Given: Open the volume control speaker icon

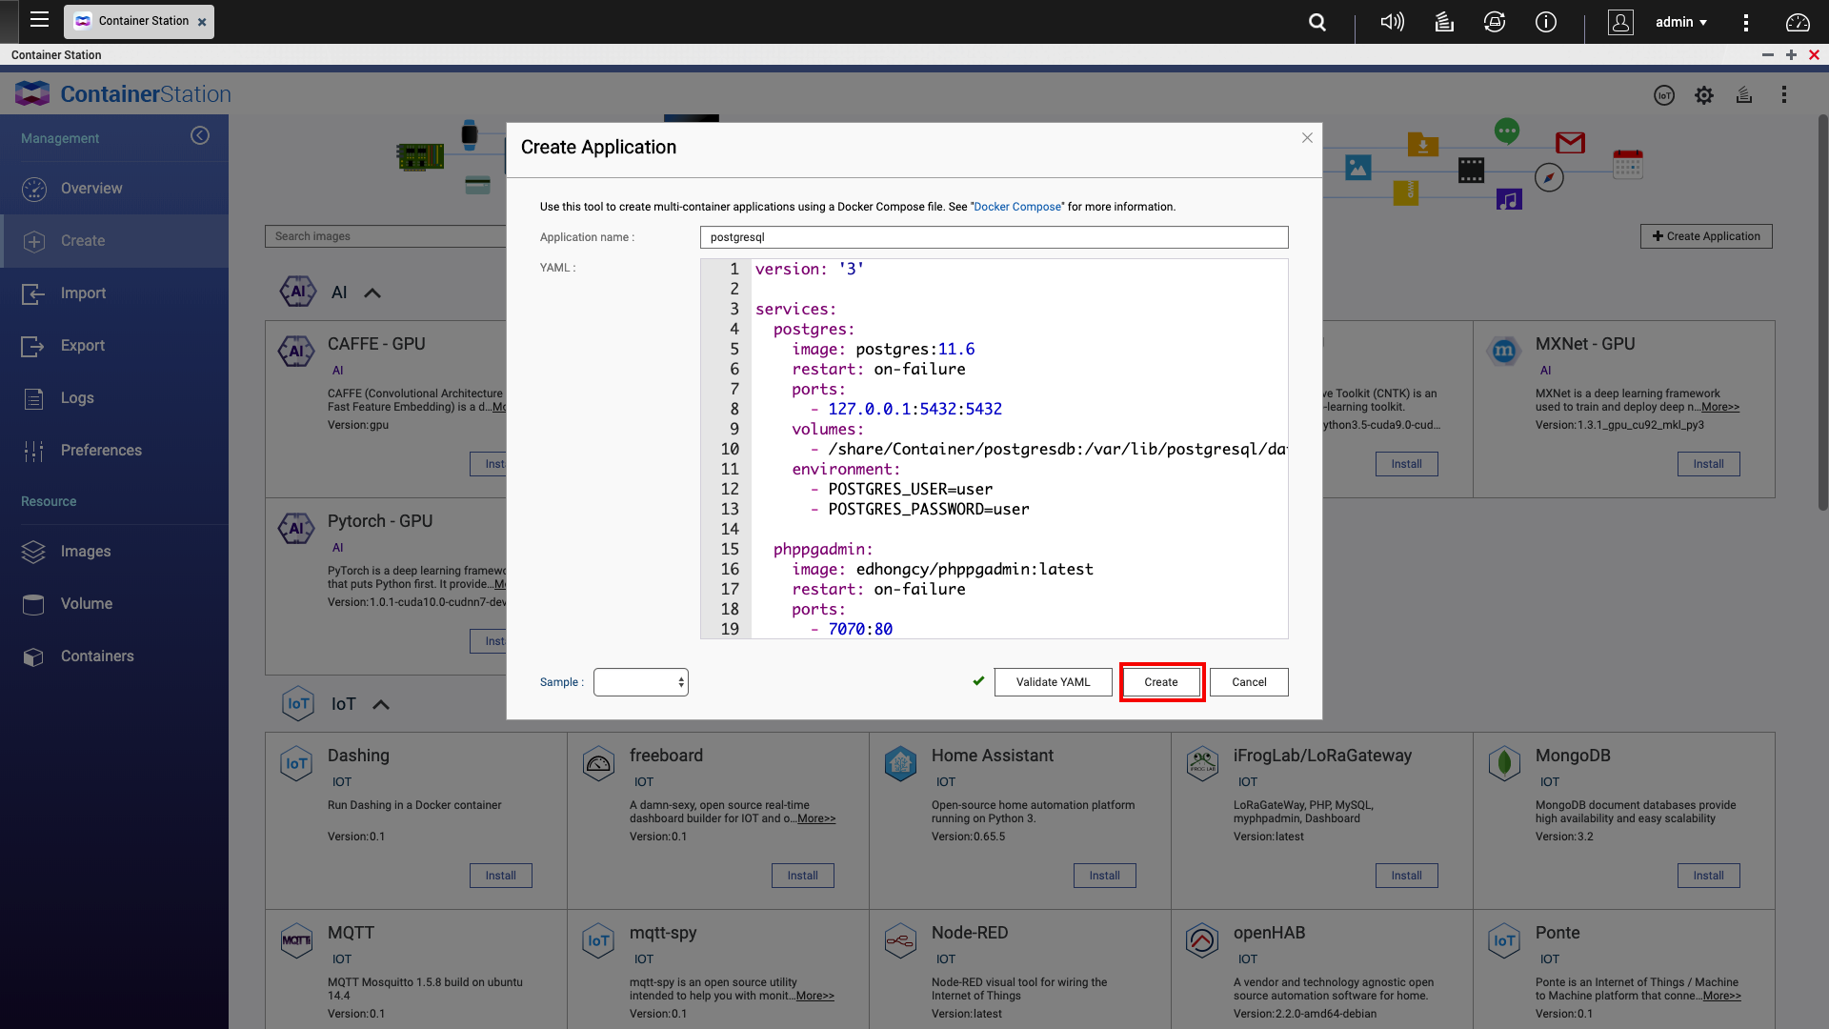Looking at the screenshot, I should [1392, 22].
